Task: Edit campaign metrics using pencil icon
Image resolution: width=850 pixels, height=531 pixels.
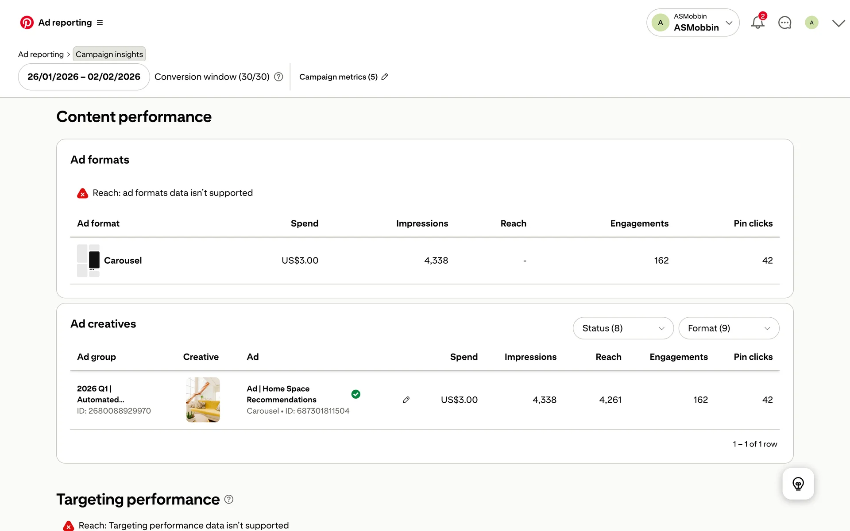Action: click(x=385, y=77)
